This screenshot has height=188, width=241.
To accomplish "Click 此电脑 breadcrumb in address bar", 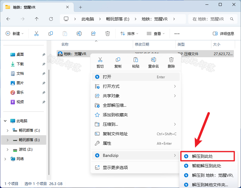I will click(x=88, y=19).
